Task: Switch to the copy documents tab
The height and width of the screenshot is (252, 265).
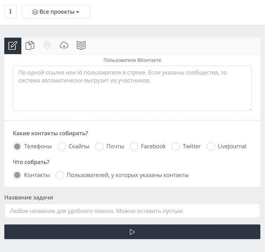Action: point(30,45)
